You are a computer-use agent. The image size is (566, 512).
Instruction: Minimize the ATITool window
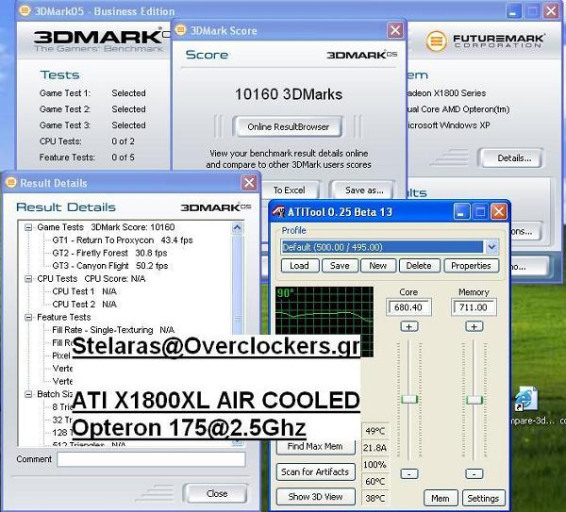(461, 212)
